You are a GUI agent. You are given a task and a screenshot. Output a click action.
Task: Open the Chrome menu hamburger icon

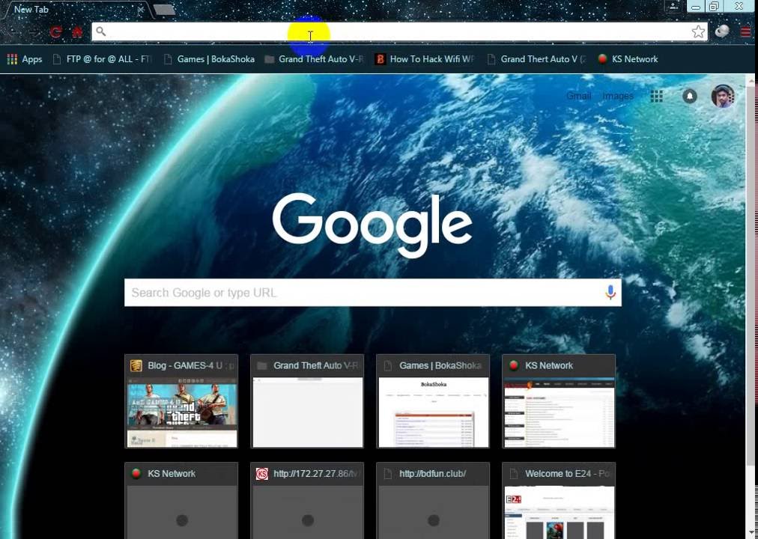745,32
